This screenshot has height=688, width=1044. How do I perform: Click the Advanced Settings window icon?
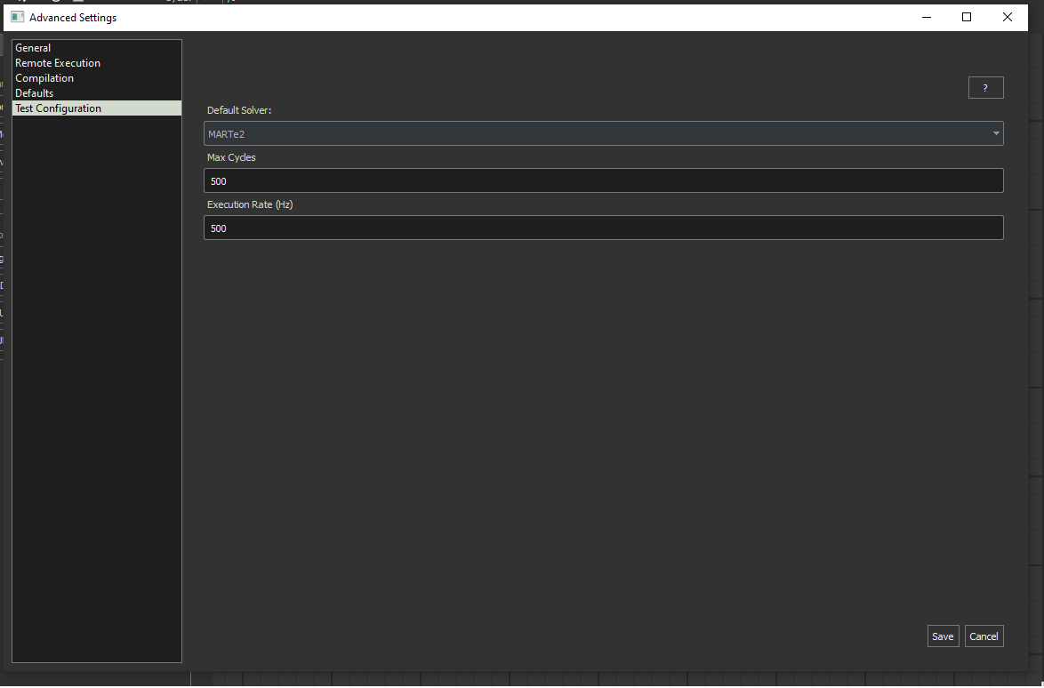coord(17,17)
